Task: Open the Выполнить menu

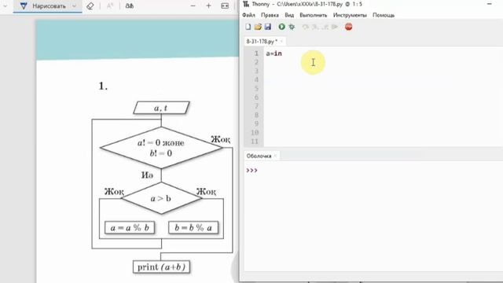Action: coord(314,15)
